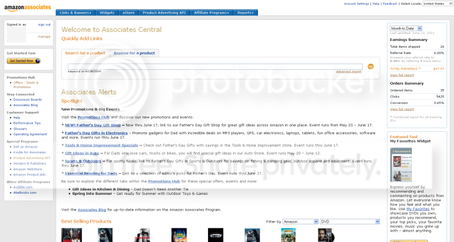Click the orange GO search button

click(x=370, y=66)
